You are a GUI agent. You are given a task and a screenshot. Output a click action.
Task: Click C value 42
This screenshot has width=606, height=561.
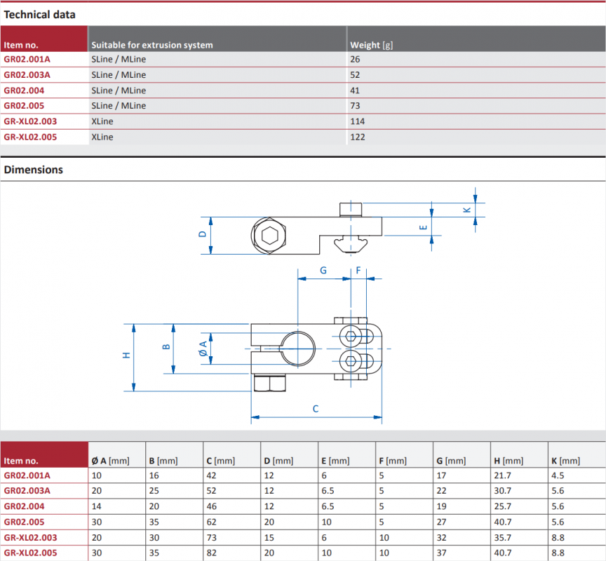tap(211, 475)
